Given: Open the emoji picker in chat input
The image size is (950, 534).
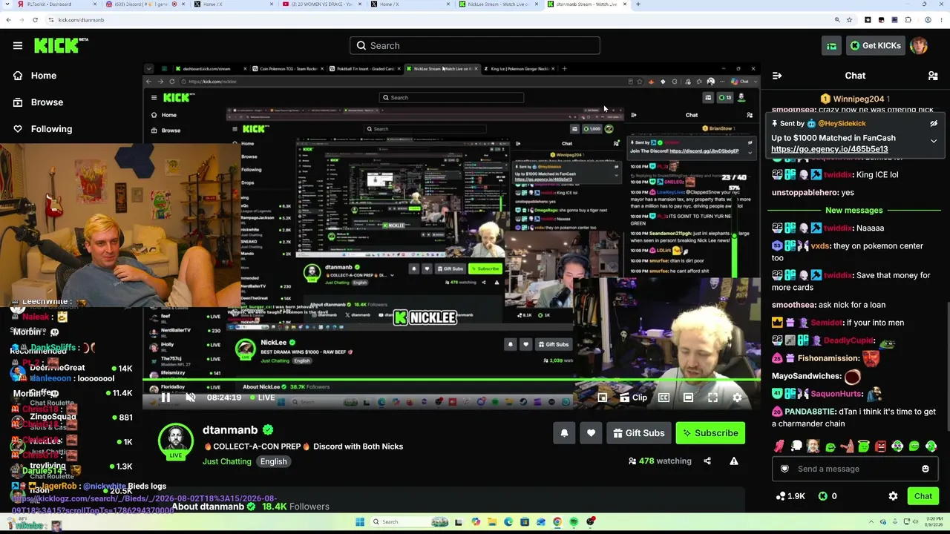Looking at the screenshot, I should (926, 469).
